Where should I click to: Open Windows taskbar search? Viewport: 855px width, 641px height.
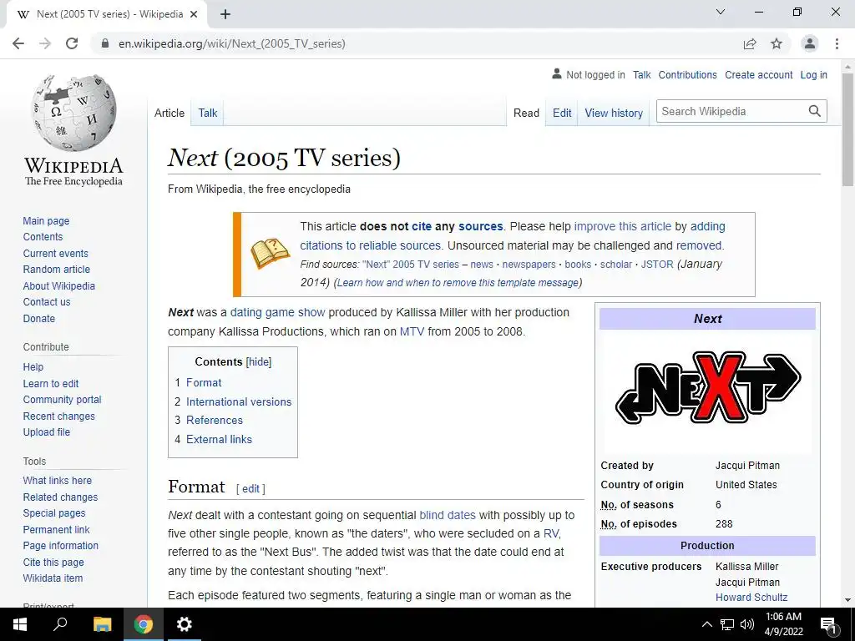pos(60,624)
